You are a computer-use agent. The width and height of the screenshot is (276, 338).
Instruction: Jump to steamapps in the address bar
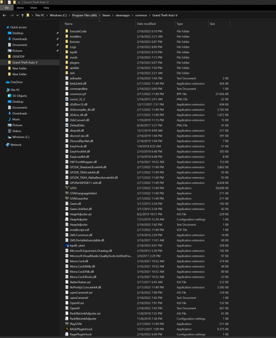coord(123,15)
